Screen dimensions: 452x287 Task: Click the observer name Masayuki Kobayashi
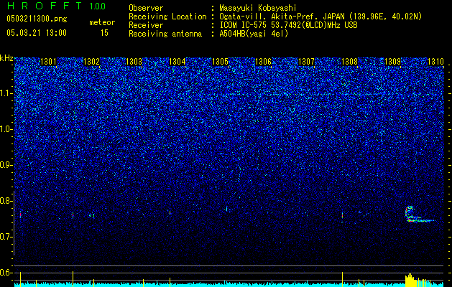(x=258, y=8)
